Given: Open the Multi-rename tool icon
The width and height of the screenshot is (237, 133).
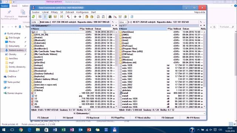Looking at the screenshot, I should pos(115,17).
